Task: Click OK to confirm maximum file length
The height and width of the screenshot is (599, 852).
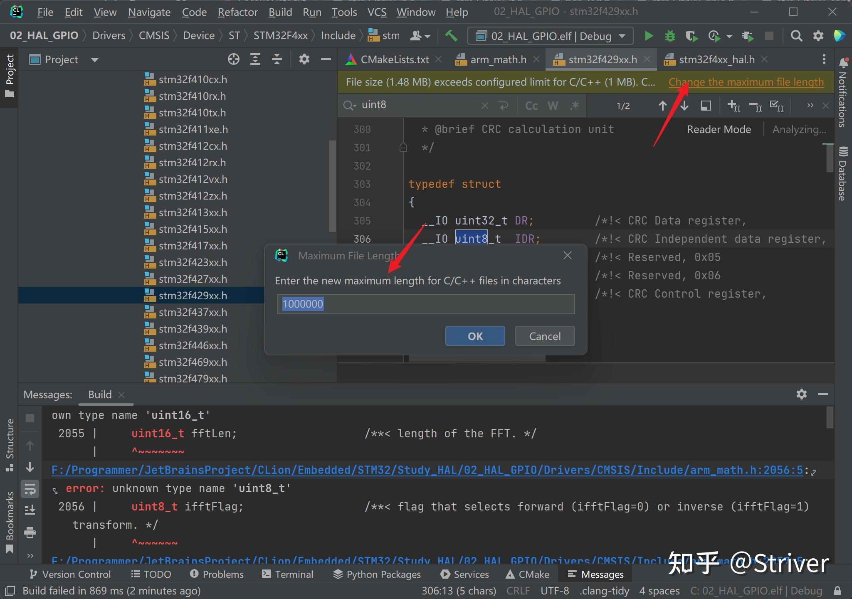Action: coord(475,336)
